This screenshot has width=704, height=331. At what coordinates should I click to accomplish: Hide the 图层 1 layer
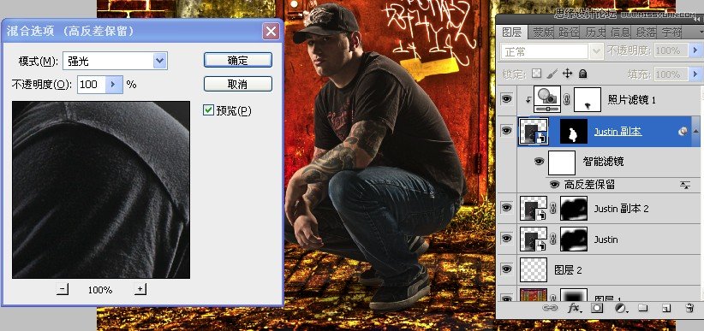507,298
